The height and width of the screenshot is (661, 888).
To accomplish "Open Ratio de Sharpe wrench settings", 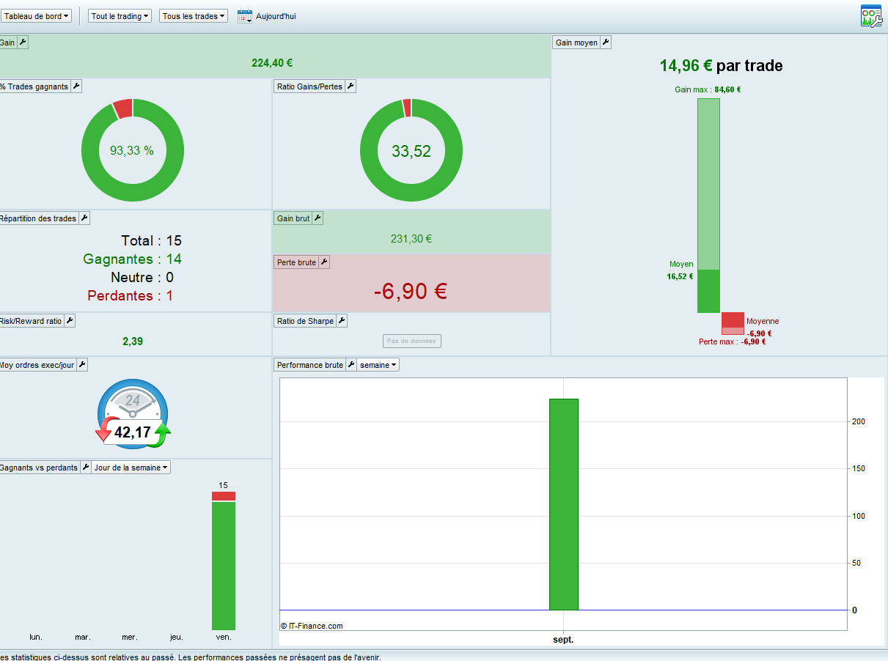I will click(342, 321).
